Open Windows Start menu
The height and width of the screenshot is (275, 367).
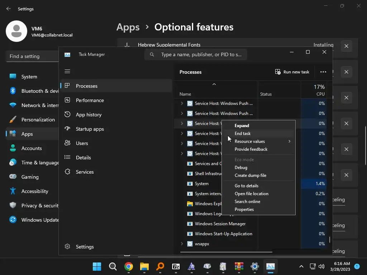97,266
